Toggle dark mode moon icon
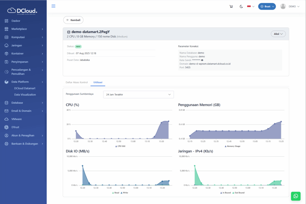This screenshot has height=204, width=306. pyautogui.click(x=241, y=7)
